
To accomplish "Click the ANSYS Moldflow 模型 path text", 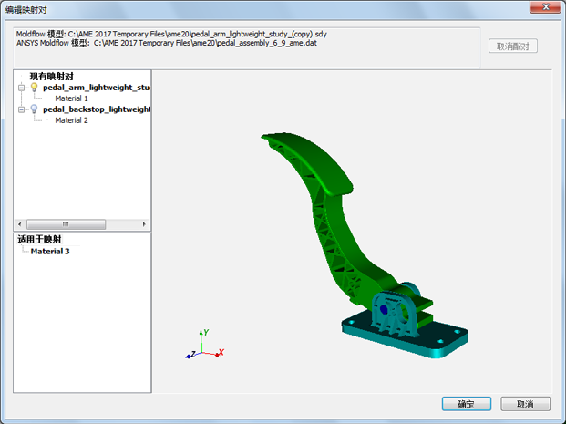I will [x=167, y=43].
